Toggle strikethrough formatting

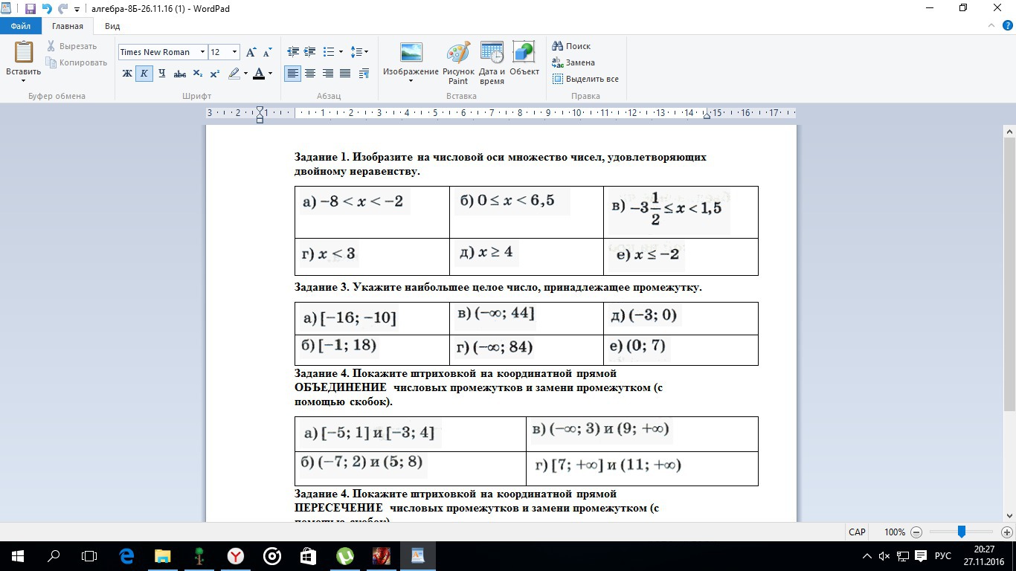click(x=179, y=74)
